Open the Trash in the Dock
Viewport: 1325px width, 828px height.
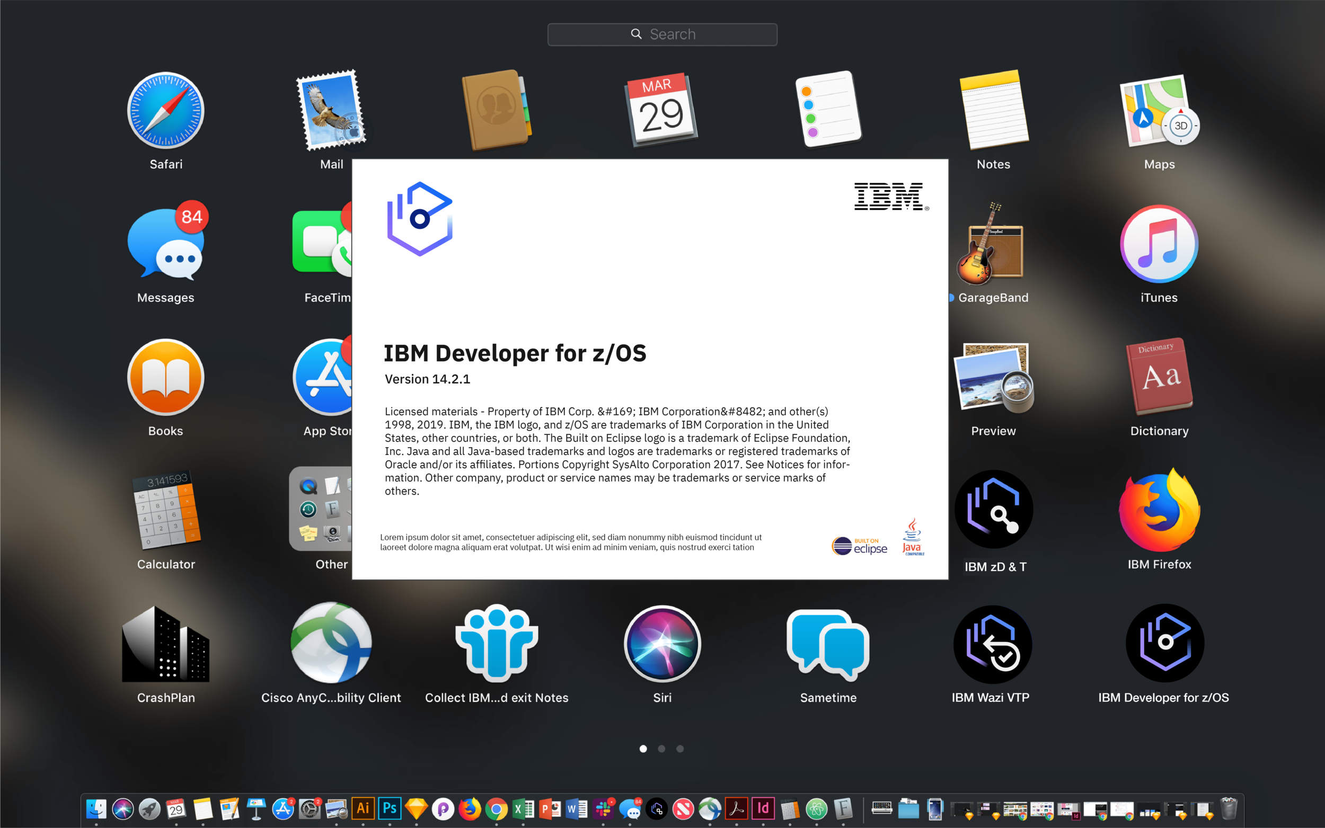(x=1230, y=809)
